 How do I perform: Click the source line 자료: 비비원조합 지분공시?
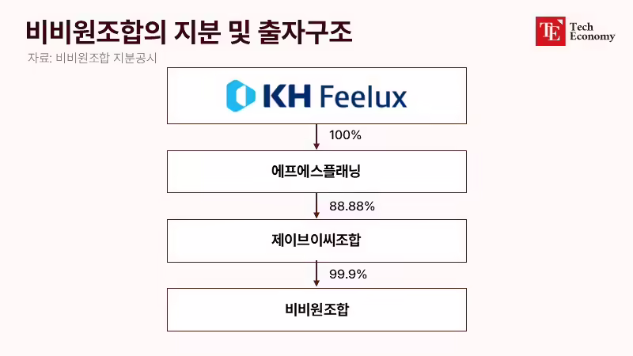pyautogui.click(x=92, y=58)
